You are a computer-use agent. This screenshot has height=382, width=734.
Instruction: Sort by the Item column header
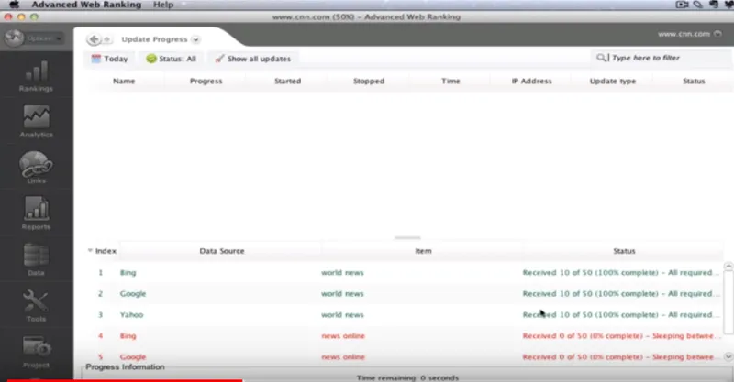pos(423,251)
